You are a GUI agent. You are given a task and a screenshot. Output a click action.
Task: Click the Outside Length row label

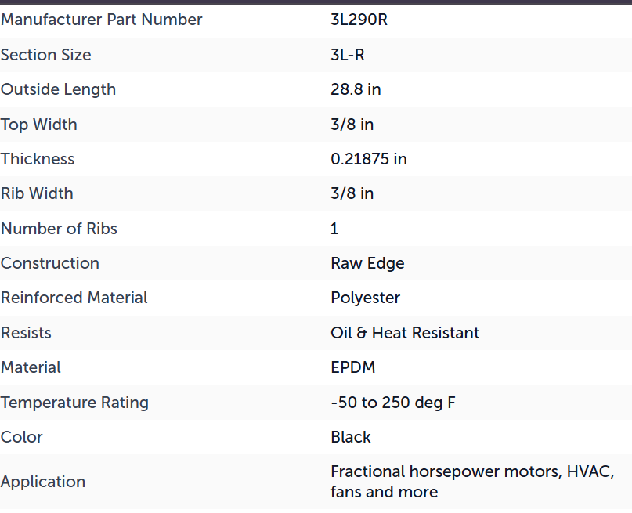(x=59, y=89)
